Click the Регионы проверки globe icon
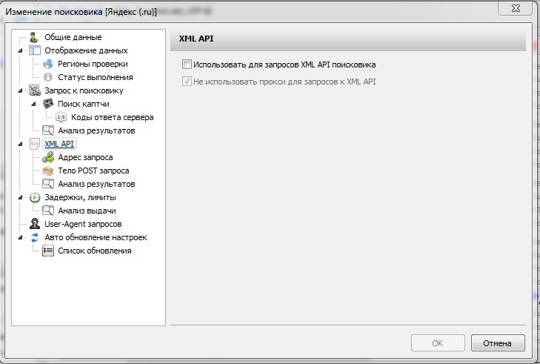Screen dimensions: 540x364 [x=48, y=64]
